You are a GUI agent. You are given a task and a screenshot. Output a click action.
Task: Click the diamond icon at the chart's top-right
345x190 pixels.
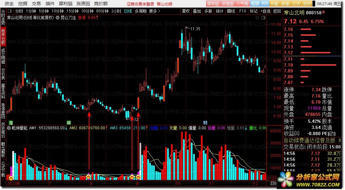[257, 18]
